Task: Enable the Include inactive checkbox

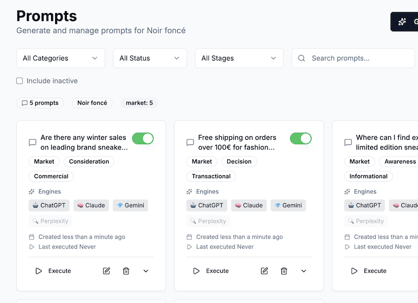Action: tap(19, 81)
